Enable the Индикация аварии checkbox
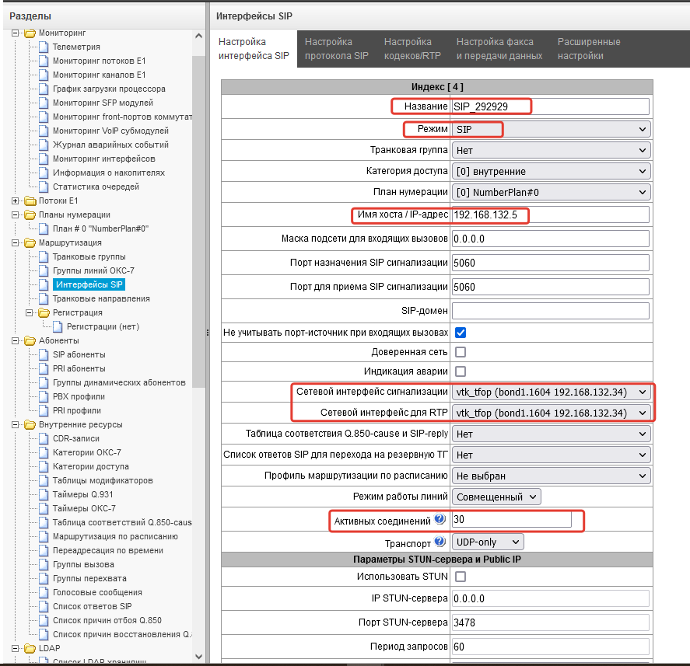The height and width of the screenshot is (666, 690). [x=461, y=371]
